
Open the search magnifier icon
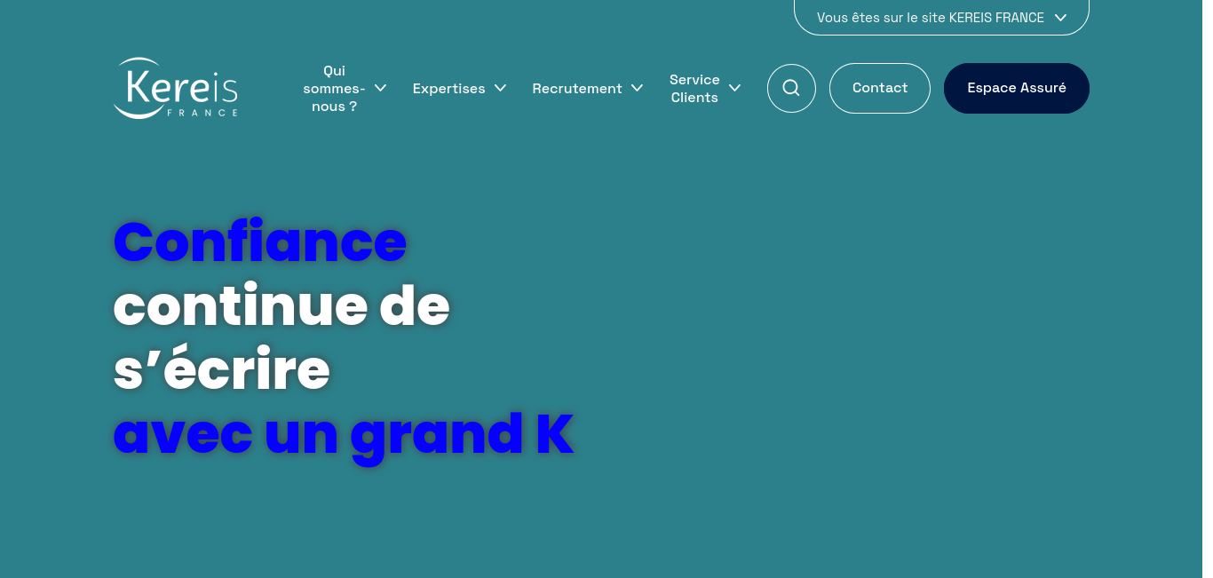click(x=791, y=88)
